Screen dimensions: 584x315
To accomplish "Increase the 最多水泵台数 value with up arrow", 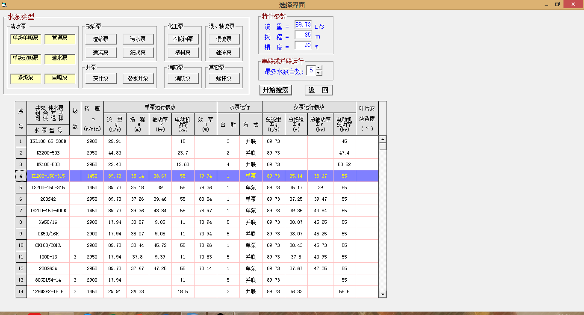I will (x=319, y=68).
